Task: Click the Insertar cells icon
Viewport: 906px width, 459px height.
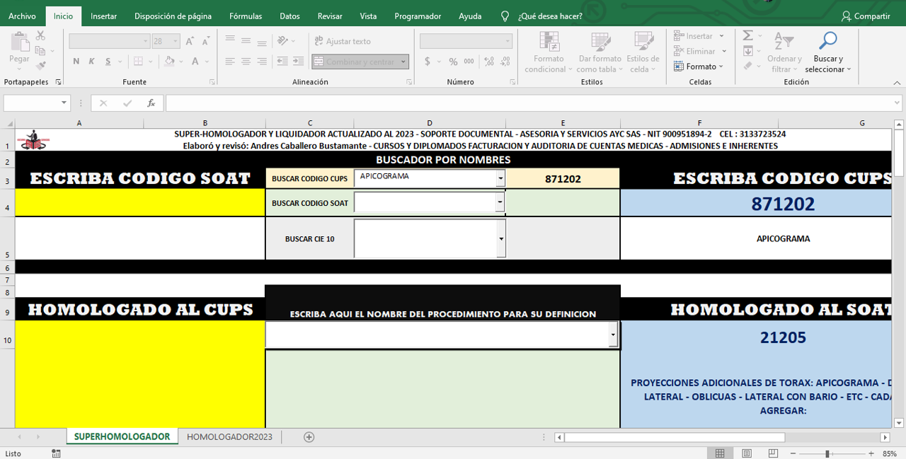Action: tap(696, 35)
